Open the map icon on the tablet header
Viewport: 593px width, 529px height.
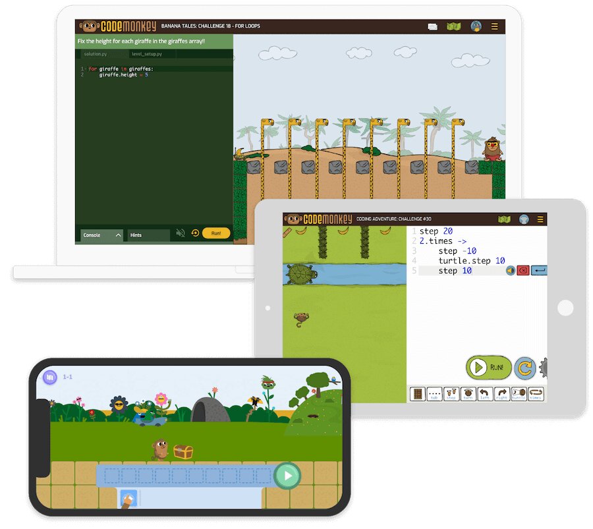tap(504, 219)
